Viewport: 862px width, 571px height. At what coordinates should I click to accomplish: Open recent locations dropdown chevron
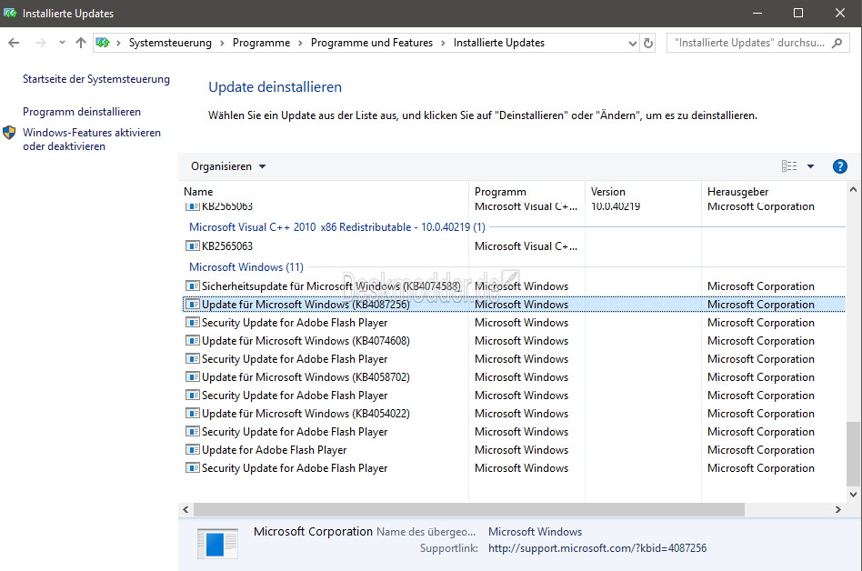62,43
